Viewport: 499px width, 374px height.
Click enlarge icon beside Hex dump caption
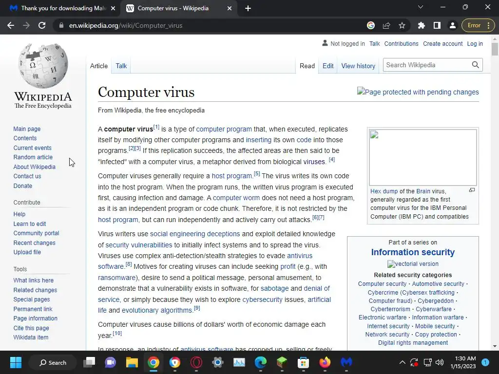[472, 190]
